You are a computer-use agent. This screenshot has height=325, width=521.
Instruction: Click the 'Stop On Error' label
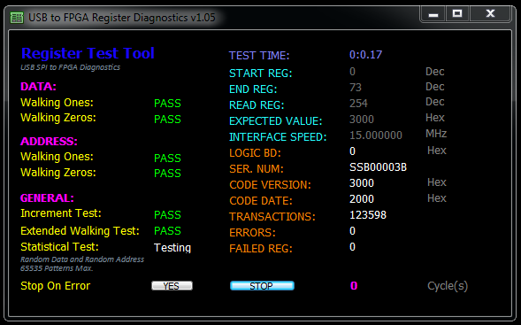point(55,286)
